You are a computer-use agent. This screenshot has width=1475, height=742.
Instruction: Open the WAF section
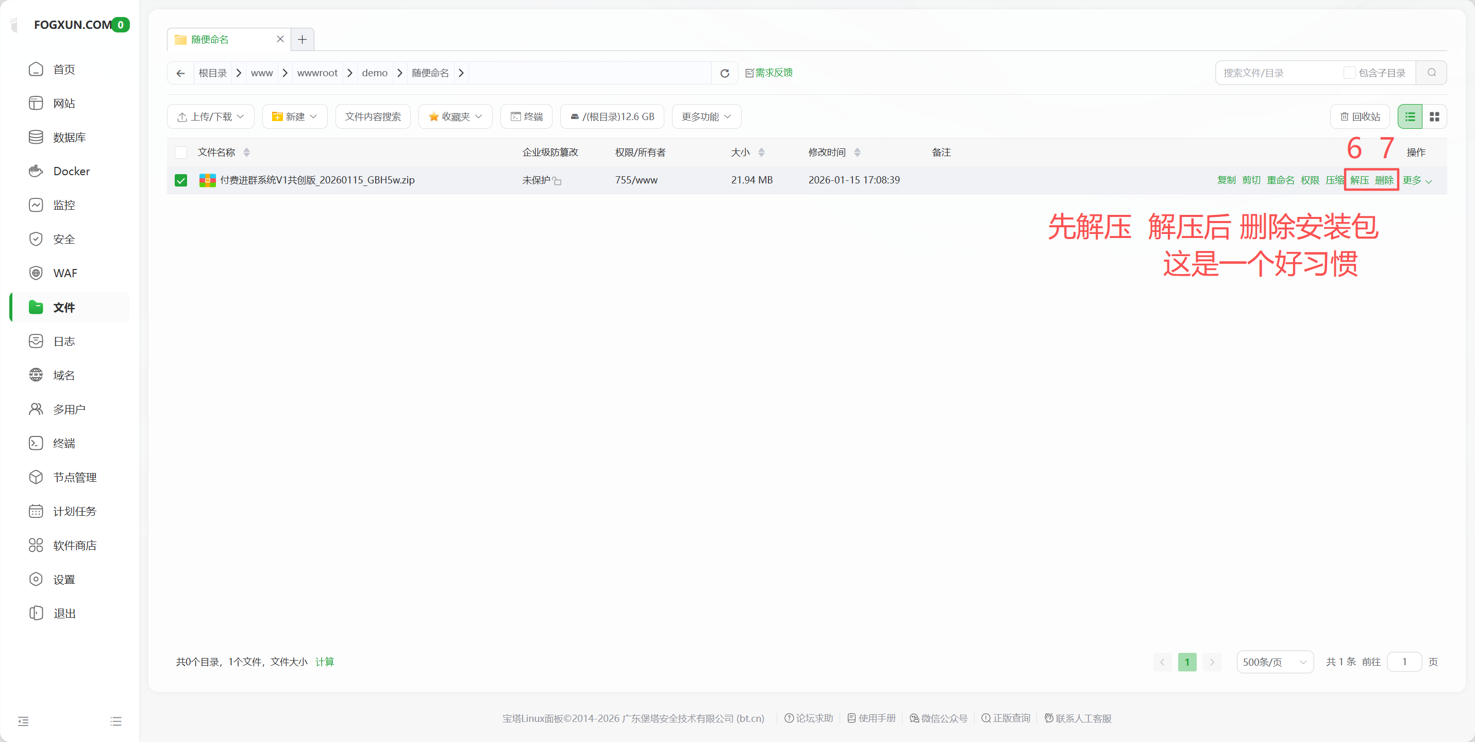coord(65,273)
